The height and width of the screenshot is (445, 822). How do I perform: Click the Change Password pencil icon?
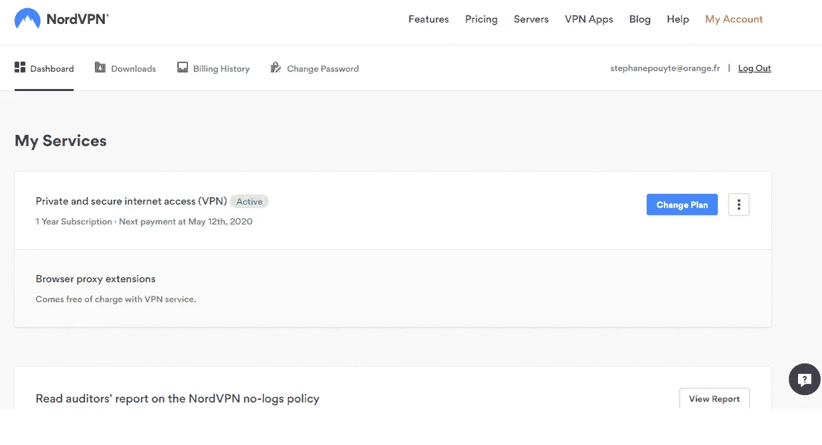tap(276, 67)
